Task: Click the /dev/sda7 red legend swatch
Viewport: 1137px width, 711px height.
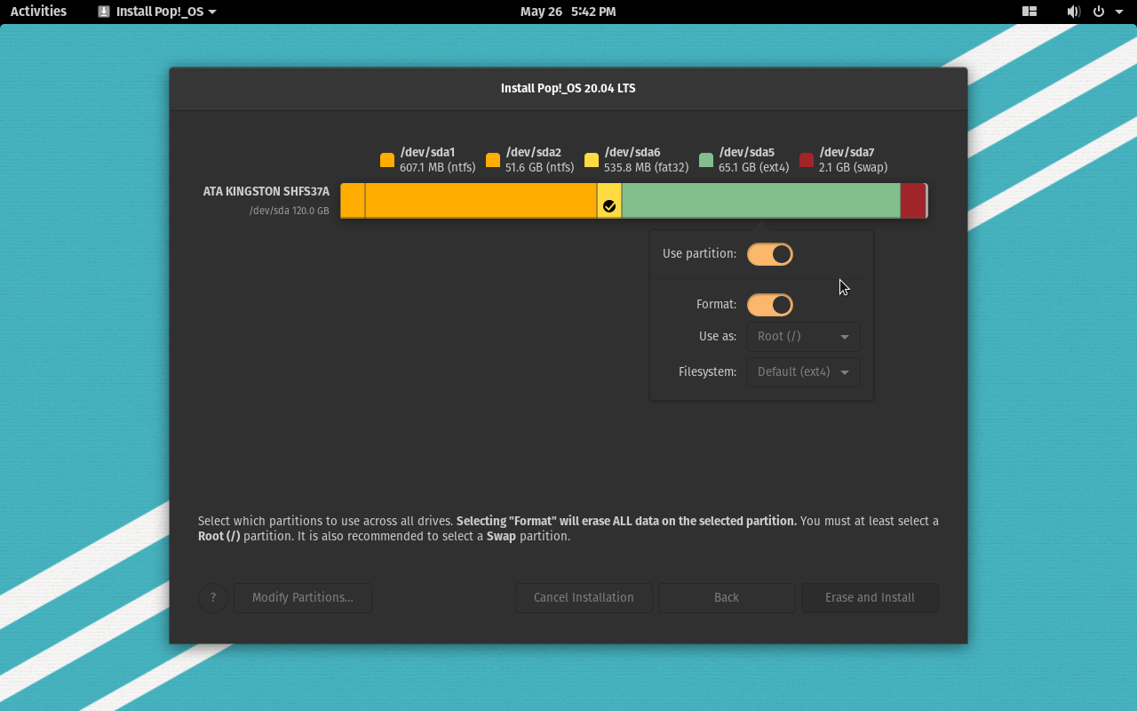Action: (807, 160)
